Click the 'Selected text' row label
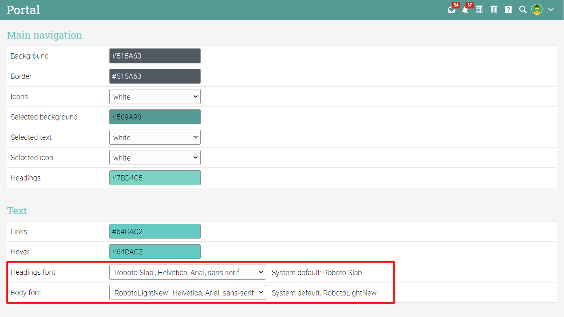 click(31, 137)
